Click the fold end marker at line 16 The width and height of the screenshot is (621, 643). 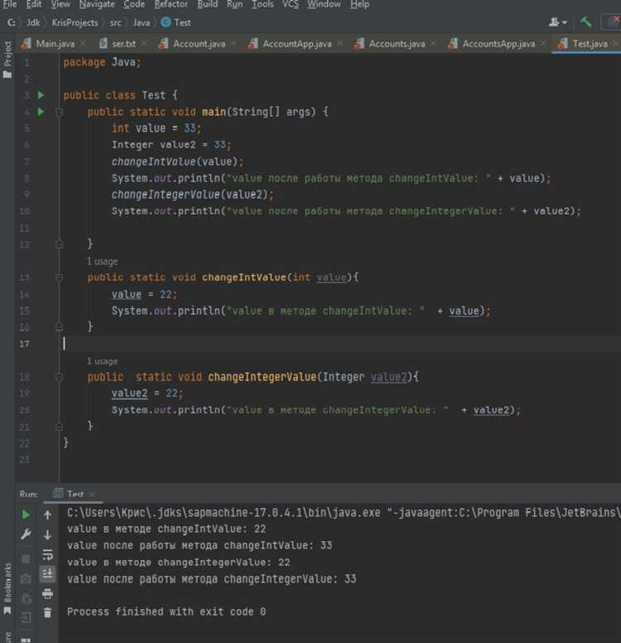click(59, 326)
